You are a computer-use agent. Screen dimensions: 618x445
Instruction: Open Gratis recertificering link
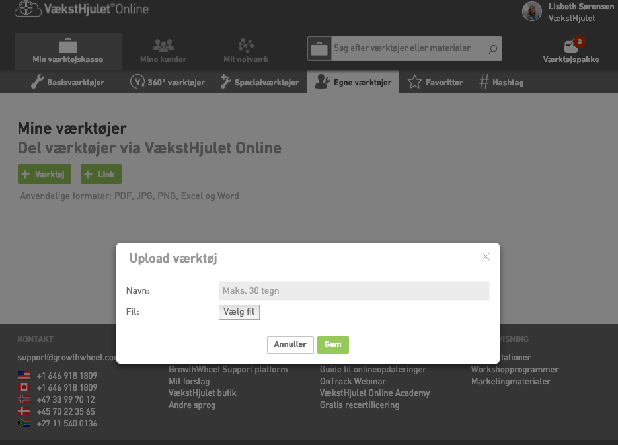click(x=360, y=405)
